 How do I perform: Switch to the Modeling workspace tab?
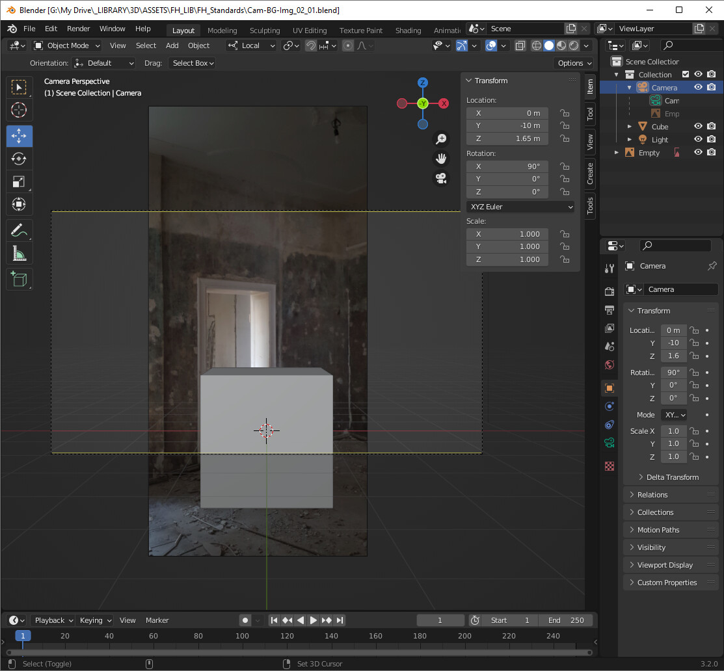222,31
